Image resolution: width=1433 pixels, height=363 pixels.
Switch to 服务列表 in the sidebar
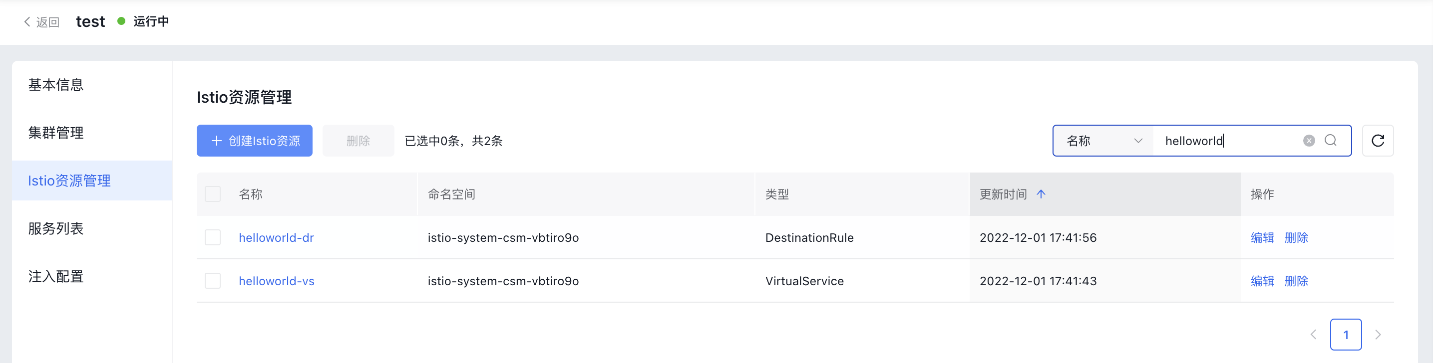point(55,228)
